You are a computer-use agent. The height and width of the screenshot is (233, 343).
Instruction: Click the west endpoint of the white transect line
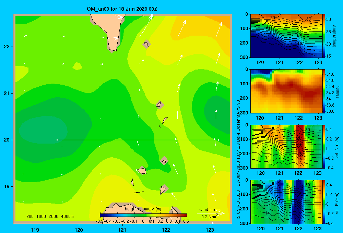tap(57, 140)
